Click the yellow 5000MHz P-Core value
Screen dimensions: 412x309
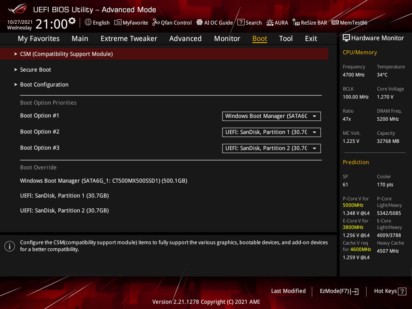[353, 205]
